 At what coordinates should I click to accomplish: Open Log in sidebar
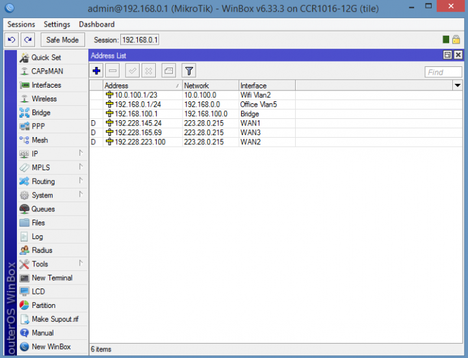click(53, 237)
